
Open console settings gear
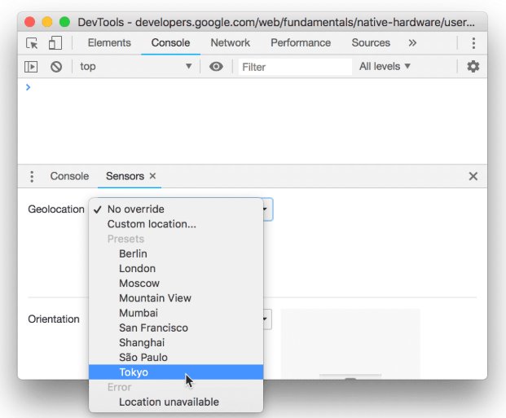pyautogui.click(x=473, y=67)
